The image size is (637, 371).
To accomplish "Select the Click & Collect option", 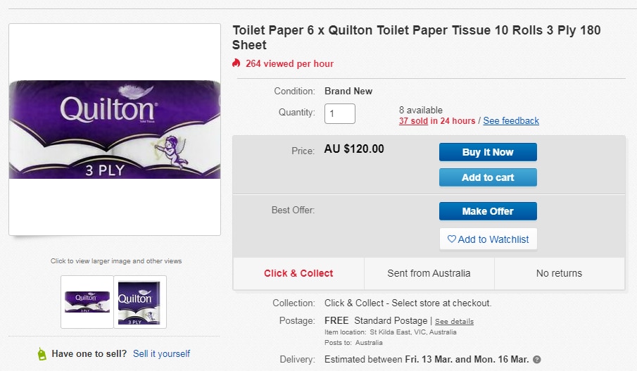I will (x=298, y=273).
